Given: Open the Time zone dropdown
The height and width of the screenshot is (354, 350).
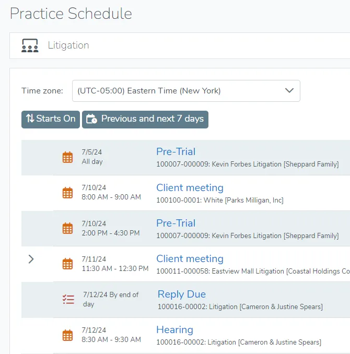Looking at the screenshot, I should pos(186,90).
